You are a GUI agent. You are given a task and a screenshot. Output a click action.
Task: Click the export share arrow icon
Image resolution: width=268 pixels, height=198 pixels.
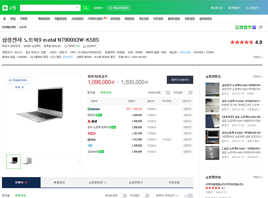261,27
